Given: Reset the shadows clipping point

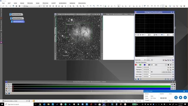Looking at the screenshot, I should pos(173,67).
